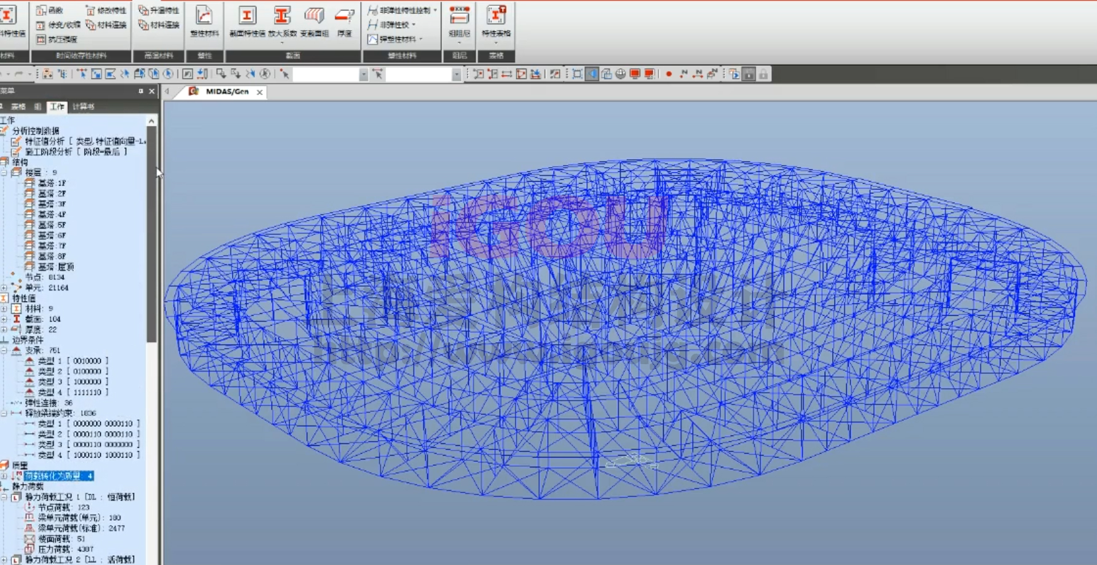This screenshot has height=565, width=1097.
Task: Click the 抗压强度 compressive strength button
Action: click(x=57, y=39)
